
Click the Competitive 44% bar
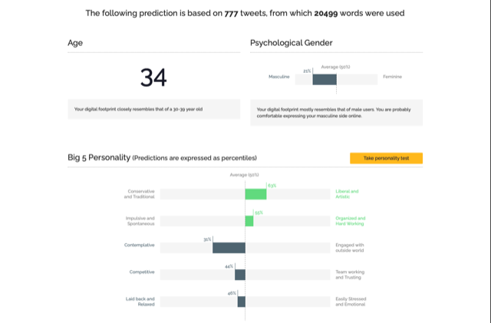click(x=240, y=274)
